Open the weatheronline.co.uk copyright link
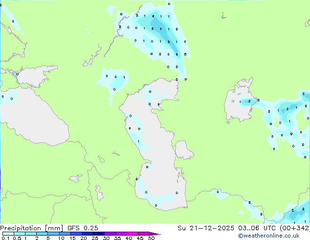This screenshot has height=240, width=310. pyautogui.click(x=268, y=236)
